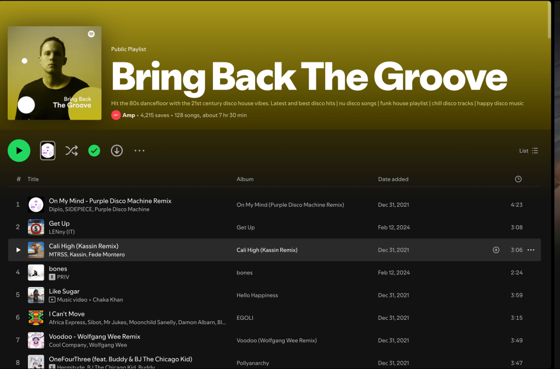The height and width of the screenshot is (369, 560).
Task: Click Get Up track artwork
Action: (36, 227)
